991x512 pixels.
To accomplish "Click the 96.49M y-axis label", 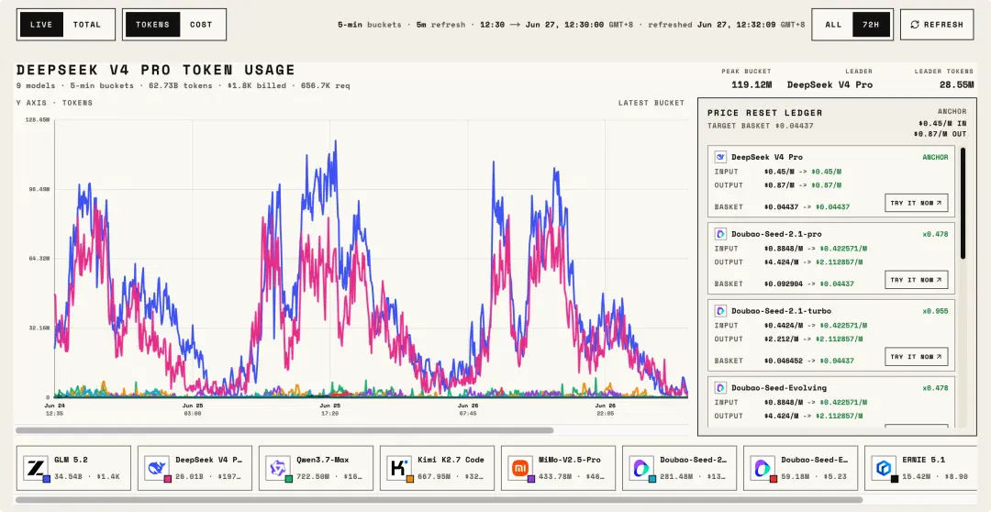I will point(39,190).
